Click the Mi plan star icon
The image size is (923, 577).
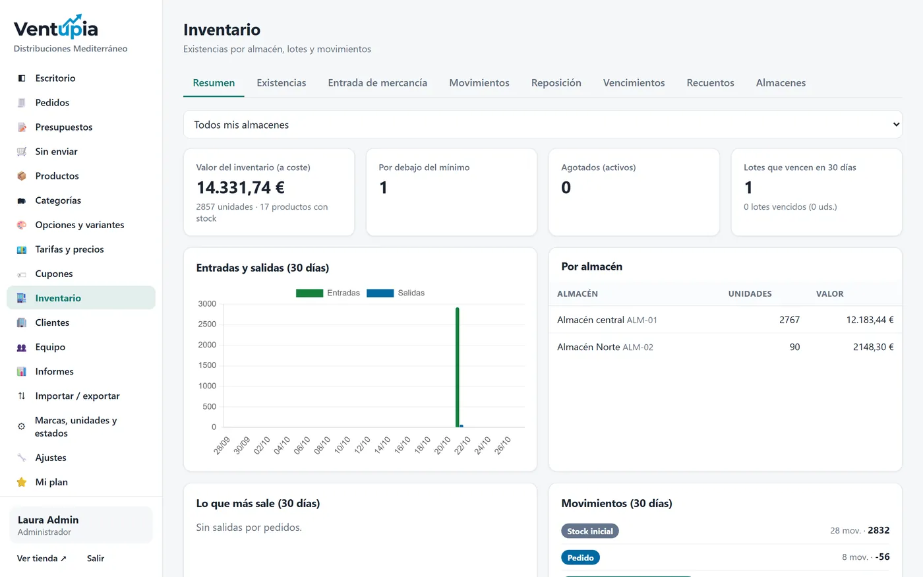click(x=22, y=482)
